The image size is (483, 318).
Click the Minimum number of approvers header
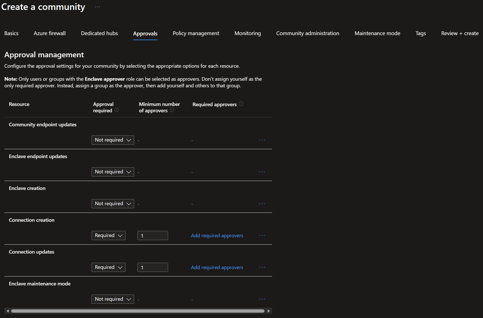[159, 107]
